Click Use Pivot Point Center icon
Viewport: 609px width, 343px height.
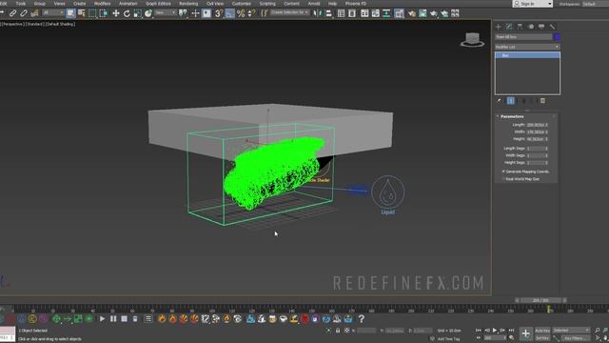[x=183, y=13]
